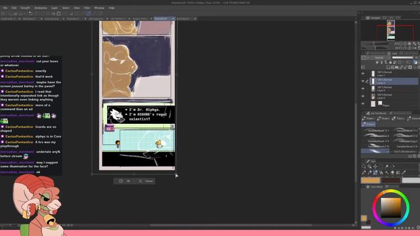420x236 pixels.
Task: Toggle visibility of Paper layer
Action: coord(363,104)
